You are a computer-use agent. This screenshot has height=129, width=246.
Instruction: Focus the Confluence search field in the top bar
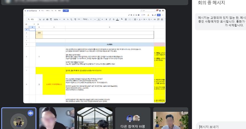(x=148, y=11)
